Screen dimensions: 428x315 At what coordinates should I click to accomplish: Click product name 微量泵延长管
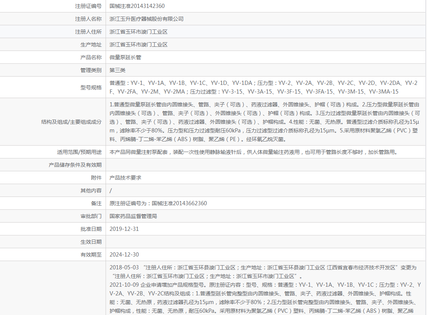point(125,57)
